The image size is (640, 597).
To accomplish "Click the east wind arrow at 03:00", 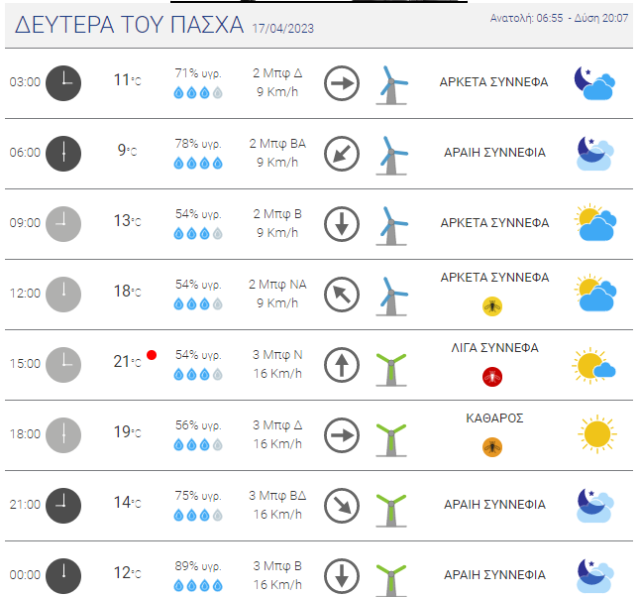I will pyautogui.click(x=342, y=83).
